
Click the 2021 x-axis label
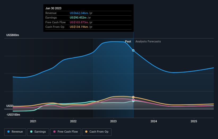[x=33, y=121]
